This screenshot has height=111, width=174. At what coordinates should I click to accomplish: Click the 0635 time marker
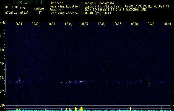coord(85,24)
